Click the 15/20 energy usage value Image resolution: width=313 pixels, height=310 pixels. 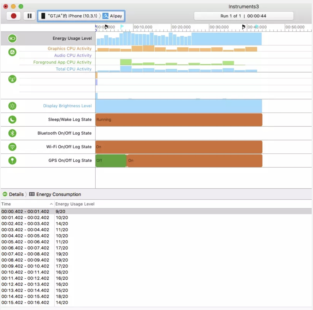pos(62,290)
